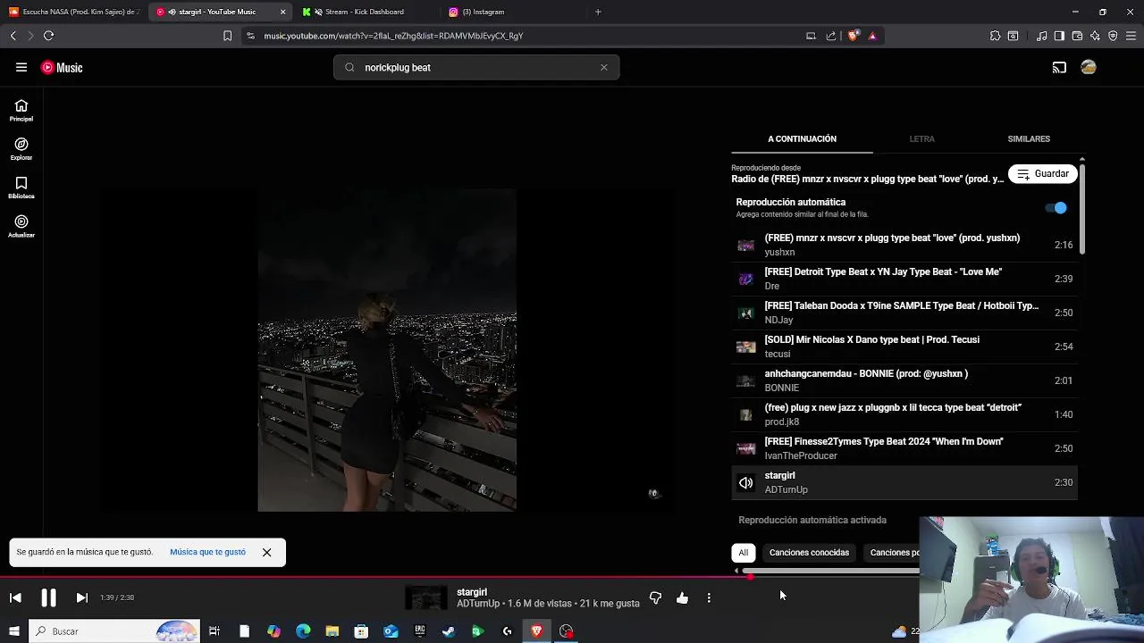Open Brave Wallet icon
Image resolution: width=1144 pixels, height=643 pixels.
(x=1077, y=36)
